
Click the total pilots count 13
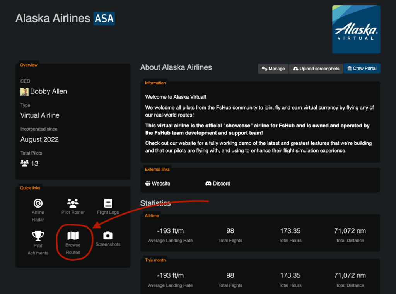(34, 163)
